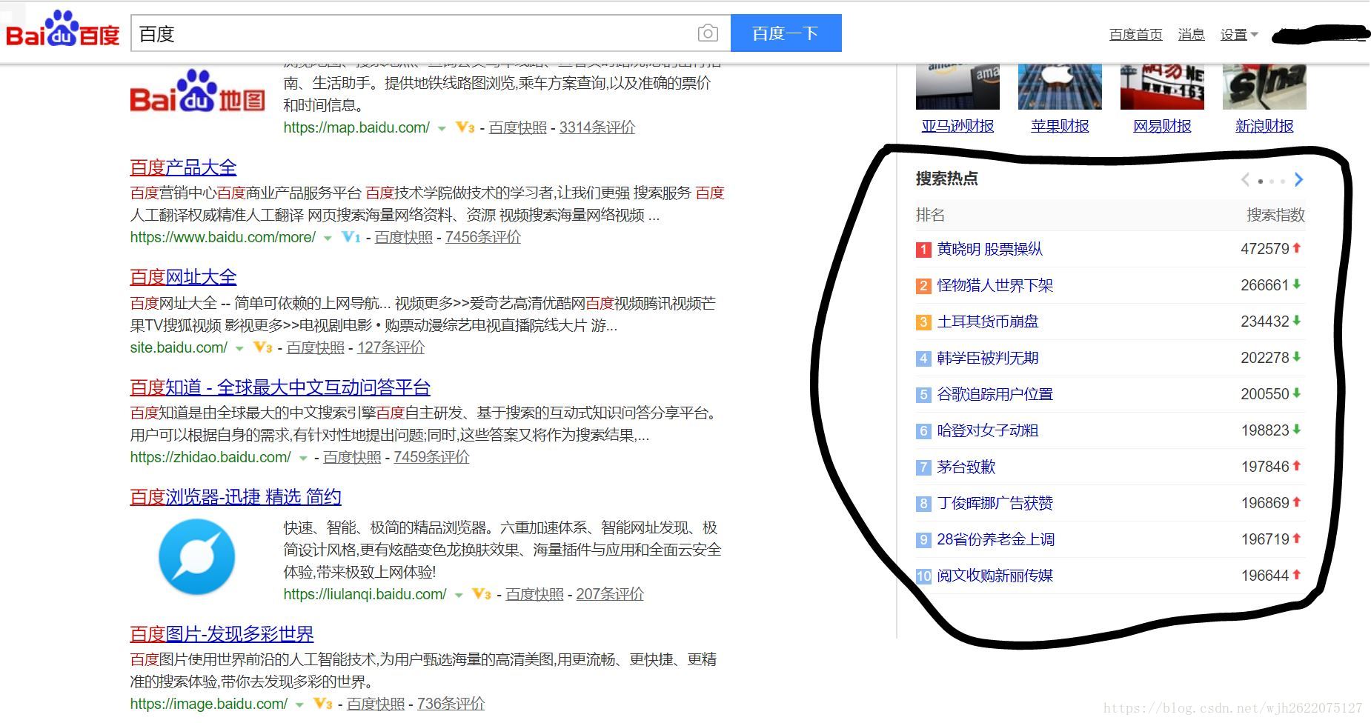Click the 百度一下 search button
The image size is (1371, 723).
pos(786,33)
